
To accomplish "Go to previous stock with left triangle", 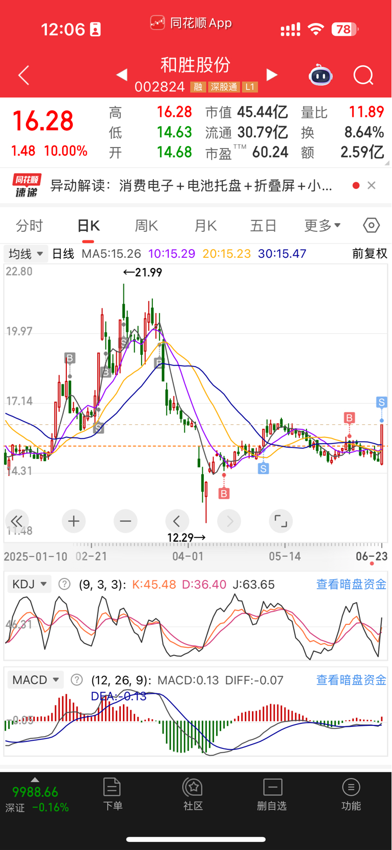I will pos(121,75).
